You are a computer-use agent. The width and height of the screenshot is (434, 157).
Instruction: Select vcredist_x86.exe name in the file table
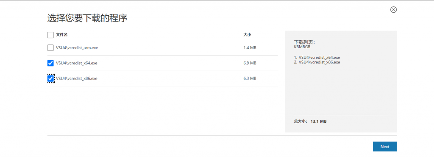click(77, 79)
